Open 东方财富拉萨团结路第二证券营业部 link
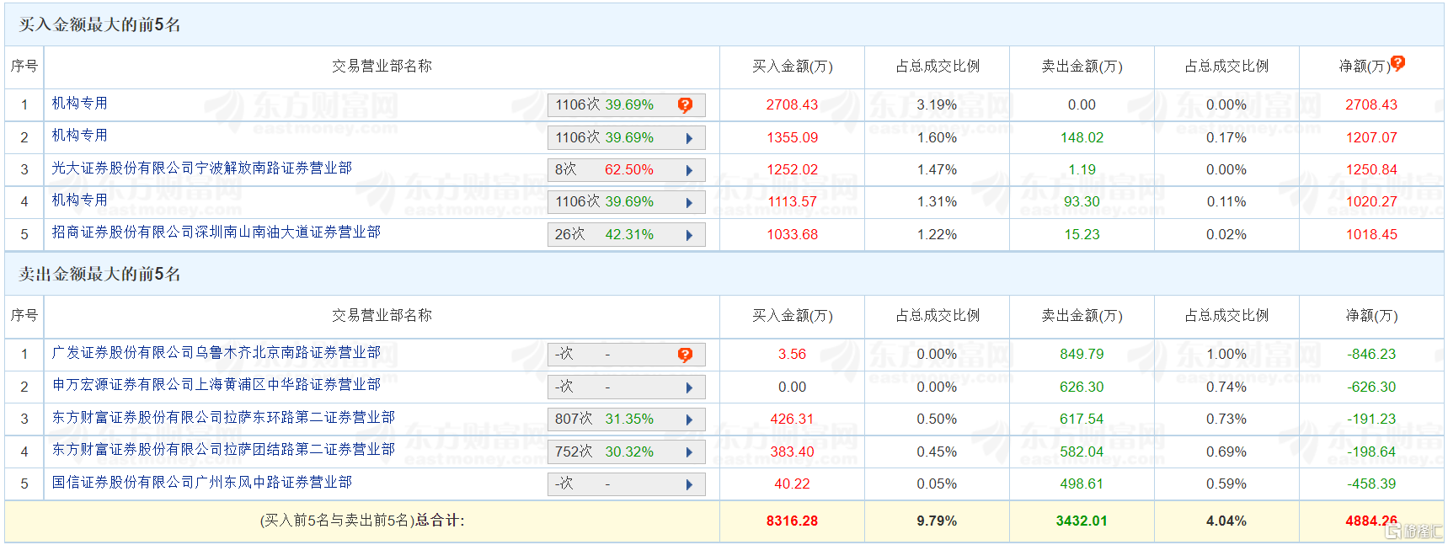Screen dimensions: 1448x545 pos(223,449)
